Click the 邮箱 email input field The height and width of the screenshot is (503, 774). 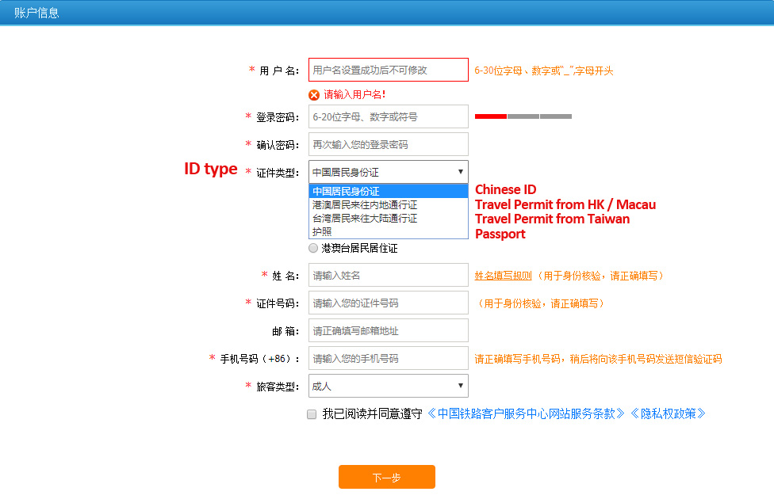pos(388,330)
